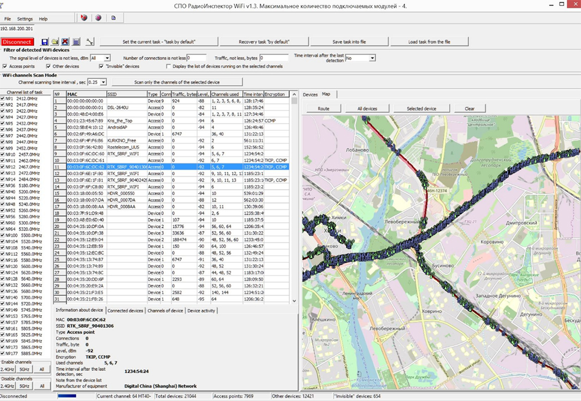Switch to the Connected devices tab
This screenshot has width=581, height=401.
125,311
